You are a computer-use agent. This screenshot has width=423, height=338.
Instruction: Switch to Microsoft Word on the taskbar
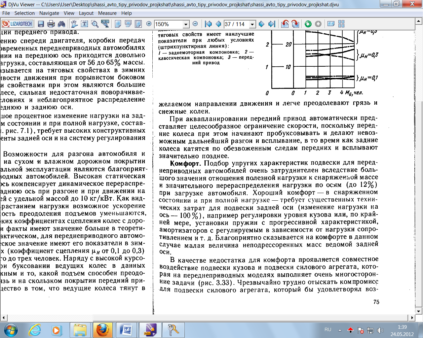coord(126,330)
